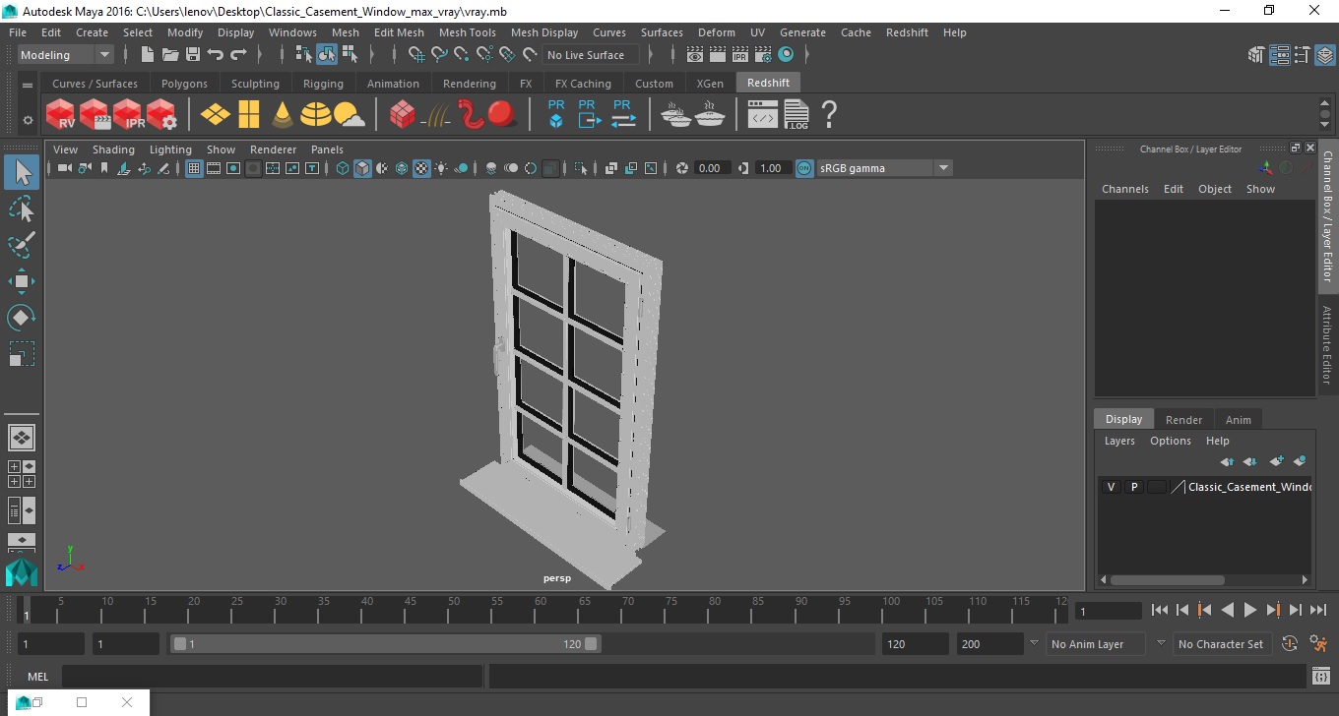
Task: Create Redshift sun and sky shelf icon
Action: 350,115
